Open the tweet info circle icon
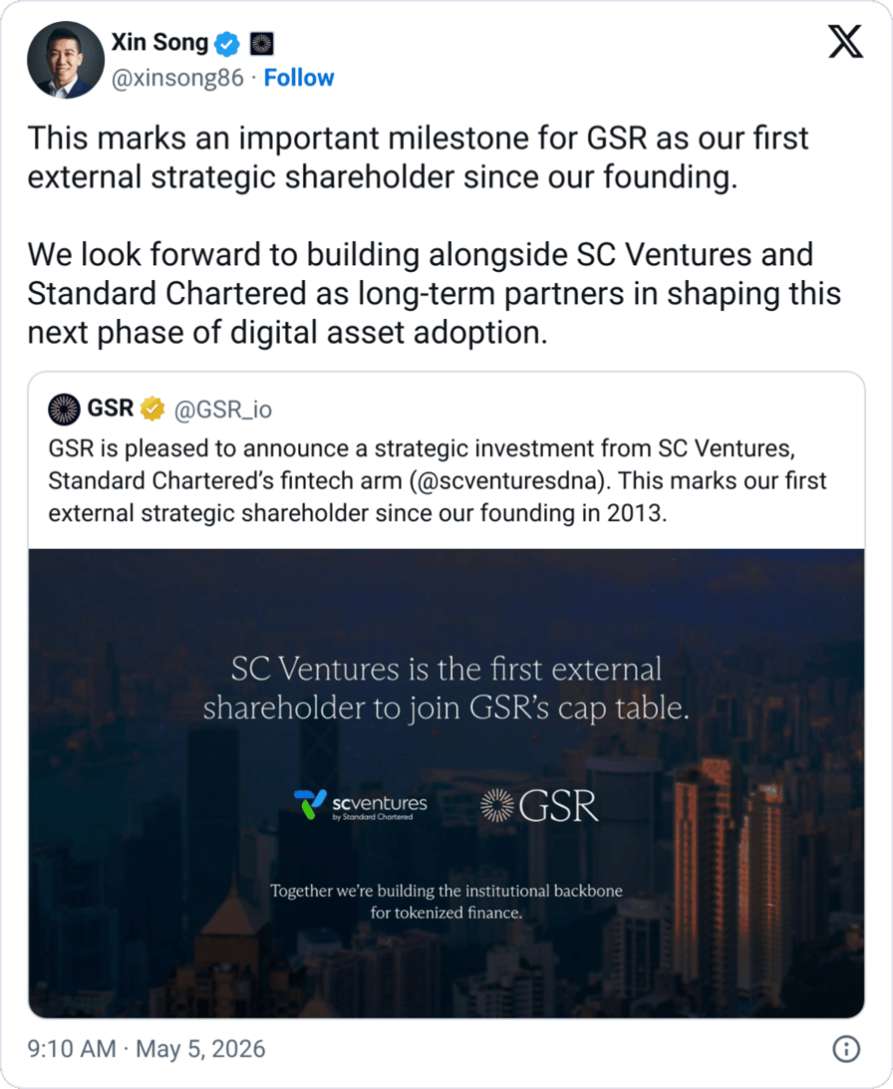893x1089 pixels. pyautogui.click(x=846, y=1049)
